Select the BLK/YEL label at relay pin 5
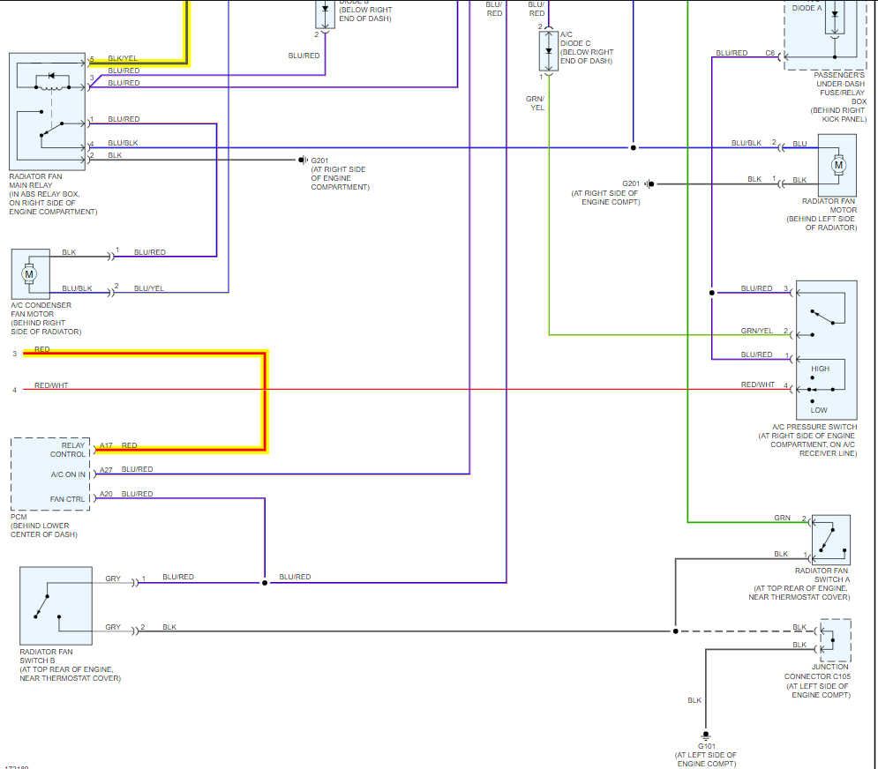Image resolution: width=878 pixels, height=769 pixels. click(x=122, y=58)
